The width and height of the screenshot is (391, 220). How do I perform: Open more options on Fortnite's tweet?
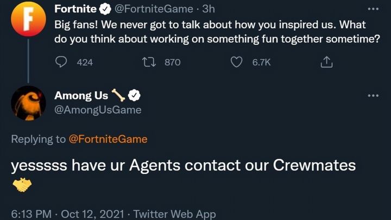tap(373, 9)
